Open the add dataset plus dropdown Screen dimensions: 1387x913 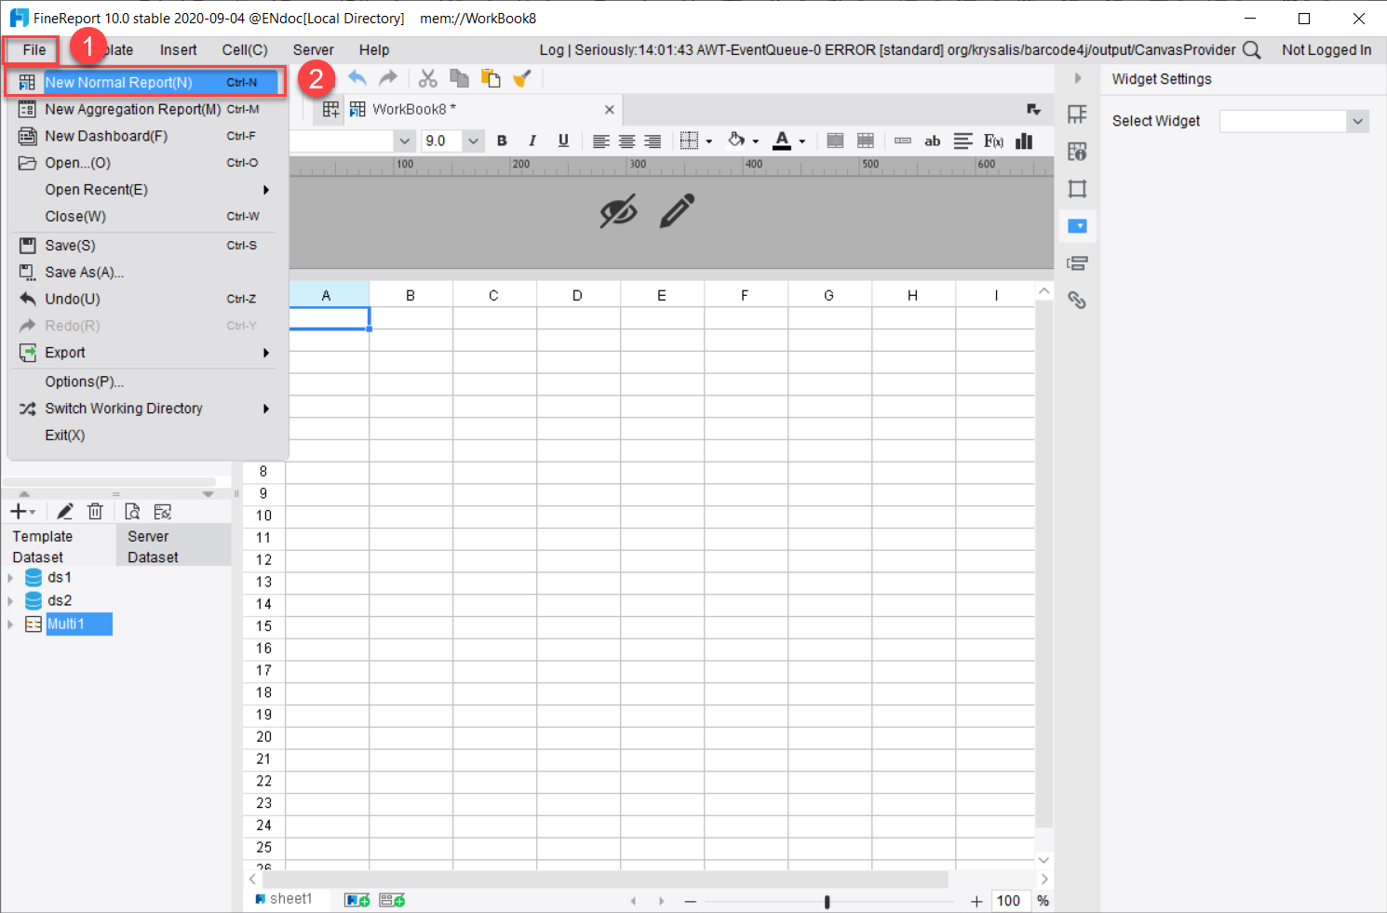point(22,511)
